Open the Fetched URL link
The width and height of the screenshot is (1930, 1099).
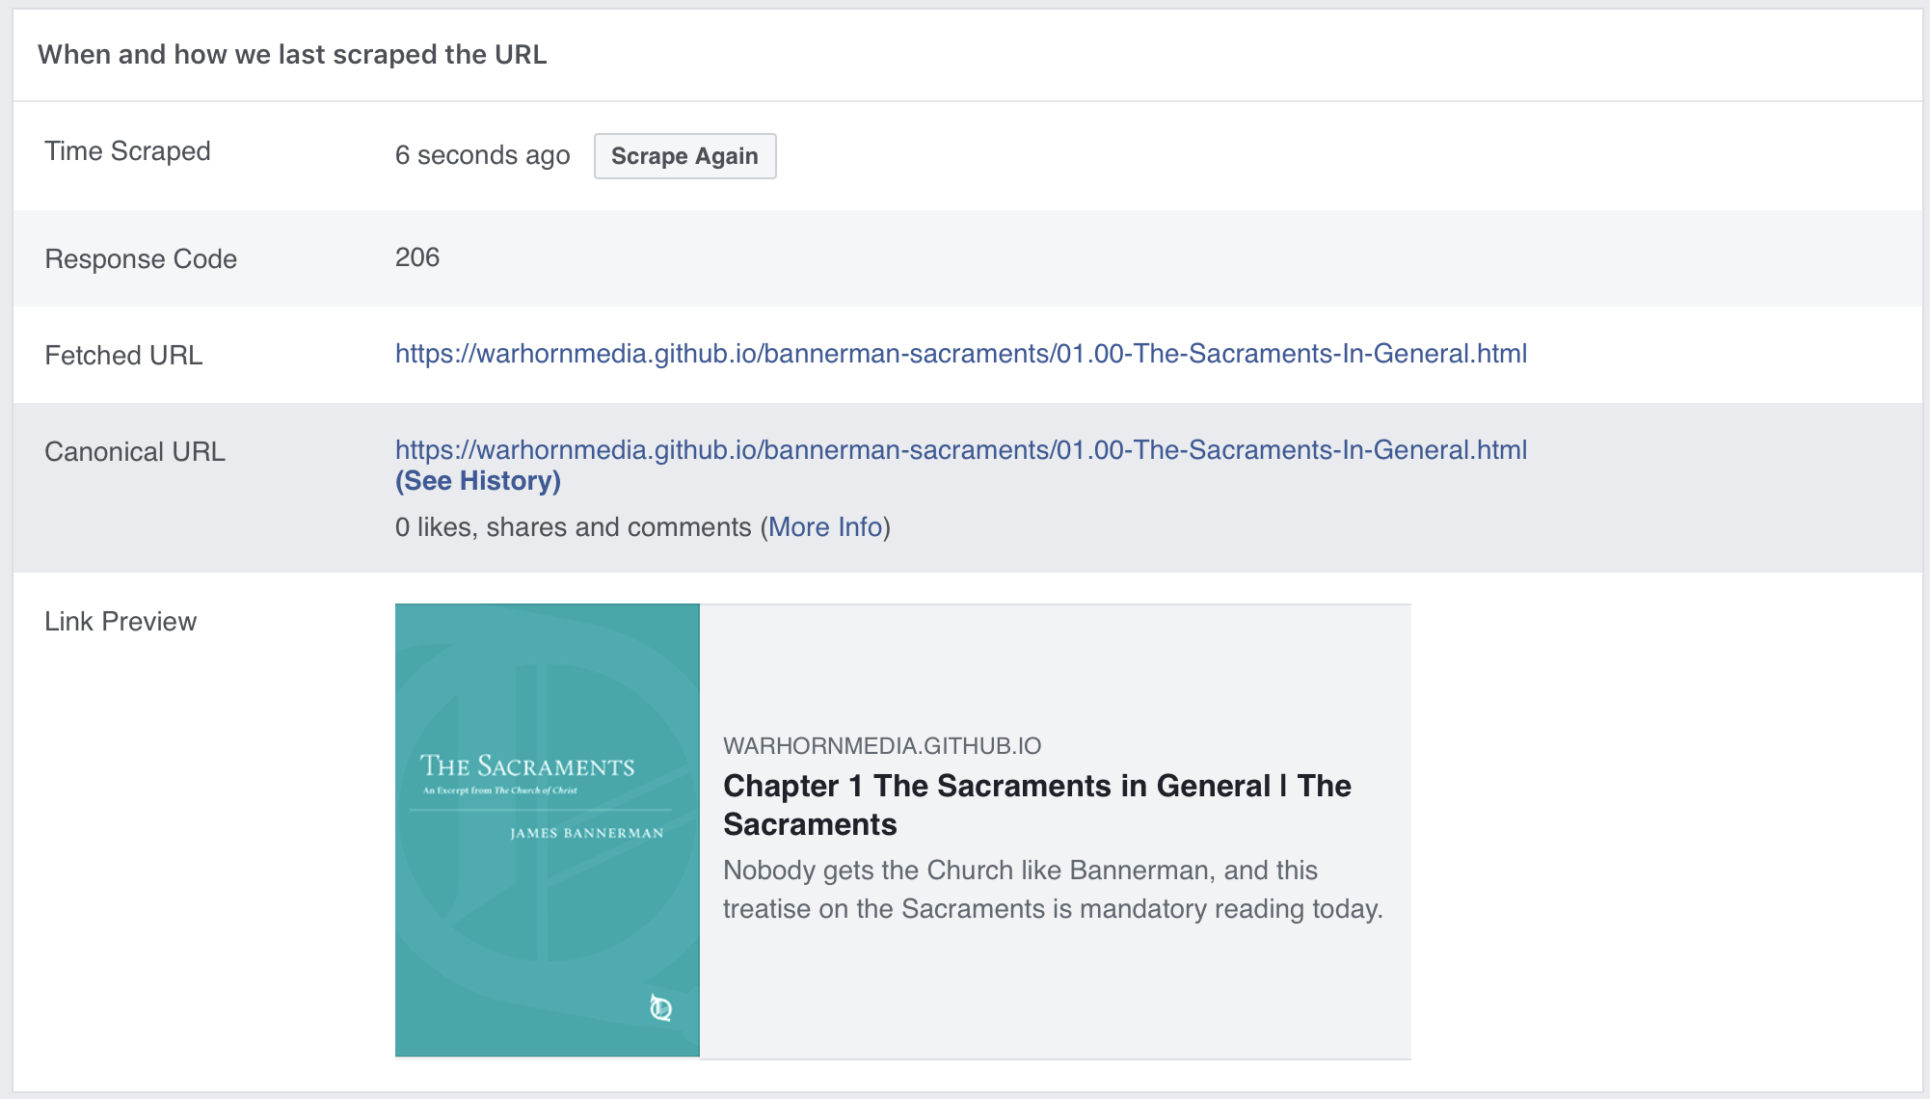[x=960, y=354]
